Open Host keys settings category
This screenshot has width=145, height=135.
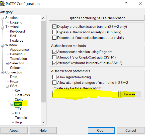(x=22, y=95)
